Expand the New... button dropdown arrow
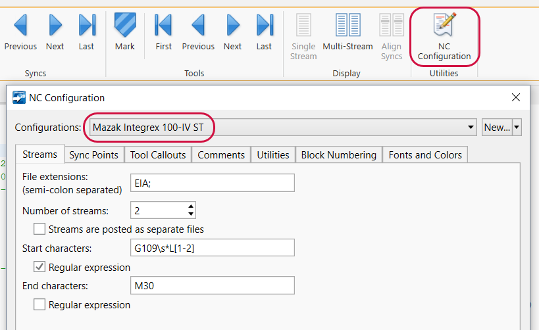539x330 pixels. click(517, 128)
